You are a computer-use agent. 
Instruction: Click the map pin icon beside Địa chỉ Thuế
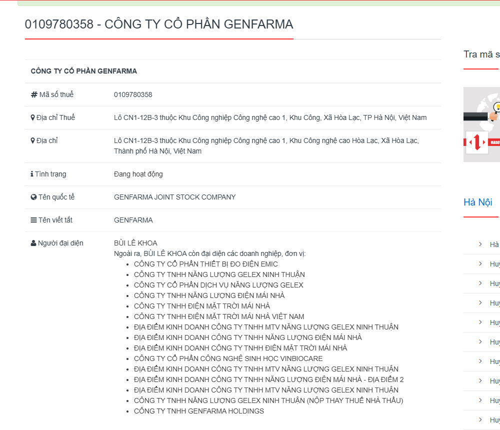(x=32, y=117)
